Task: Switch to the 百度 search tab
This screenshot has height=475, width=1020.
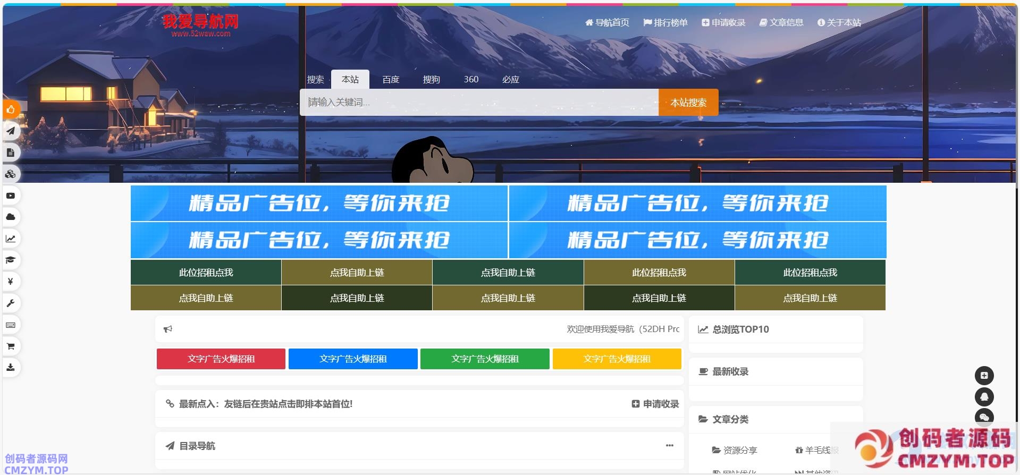Action: click(391, 80)
